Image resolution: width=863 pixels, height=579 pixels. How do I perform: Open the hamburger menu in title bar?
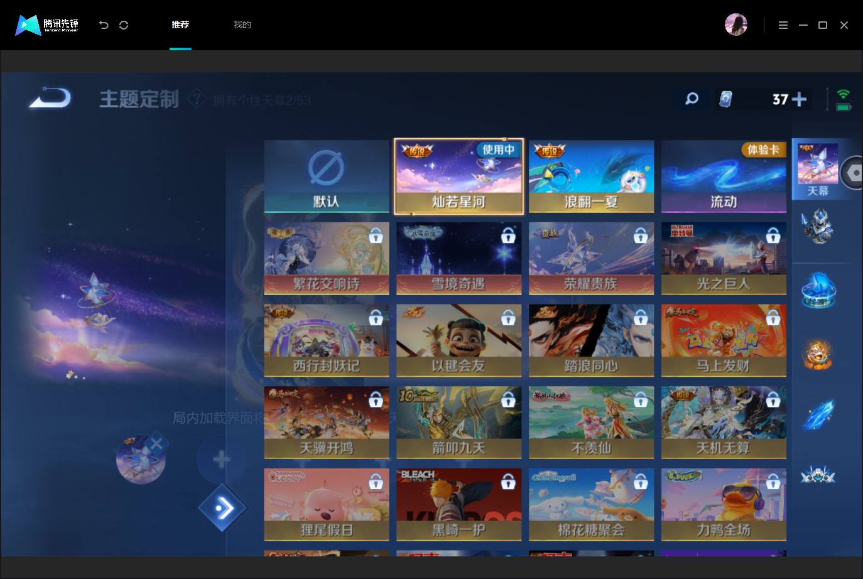783,25
